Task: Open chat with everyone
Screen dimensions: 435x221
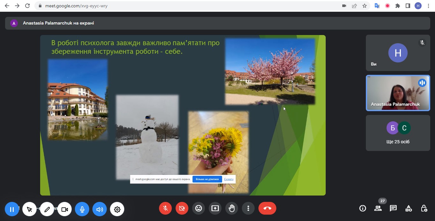Action: pos(393,208)
